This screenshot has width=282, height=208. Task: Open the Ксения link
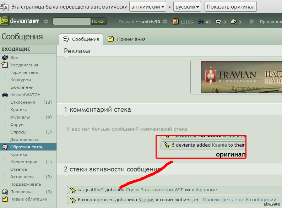146,200
